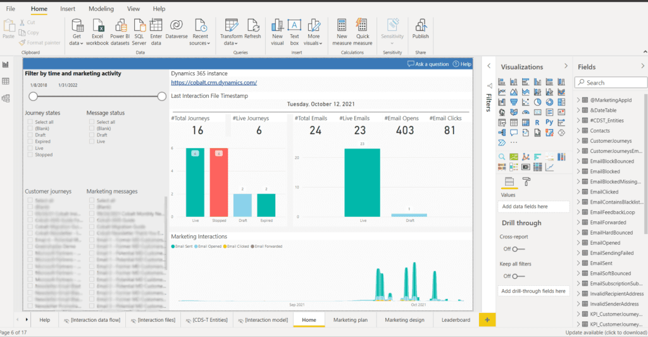Check the Expired journey state

[30, 141]
